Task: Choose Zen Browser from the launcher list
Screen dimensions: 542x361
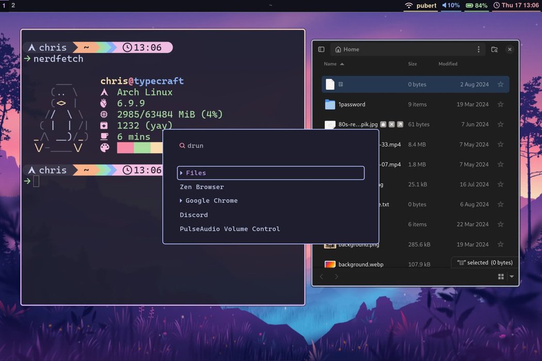Action: (202, 187)
